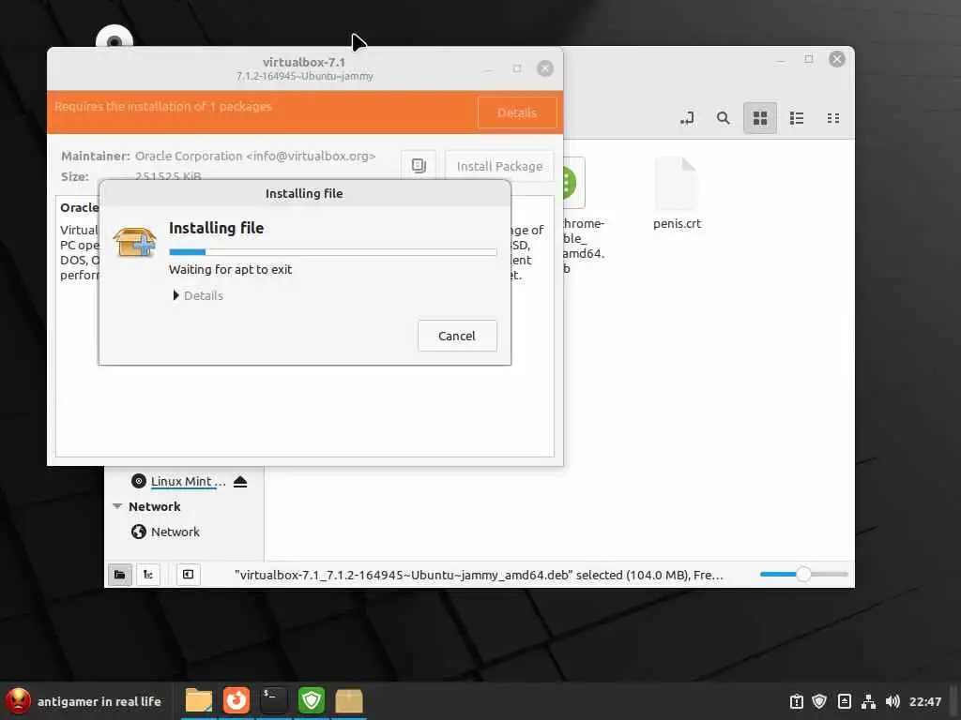
Task: Adjust the file manager zoom slider
Action: point(803,575)
